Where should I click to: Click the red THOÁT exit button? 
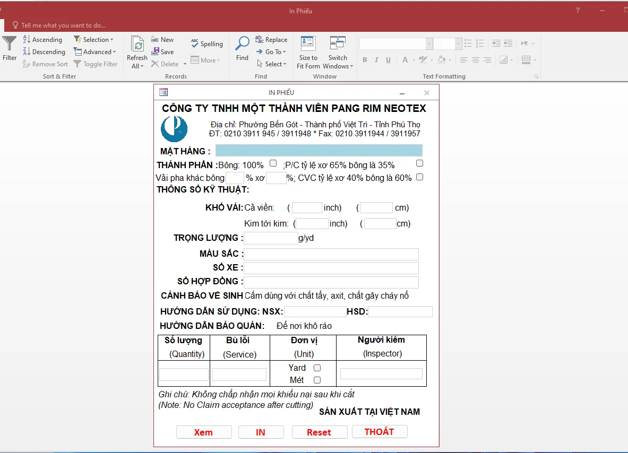click(x=379, y=432)
